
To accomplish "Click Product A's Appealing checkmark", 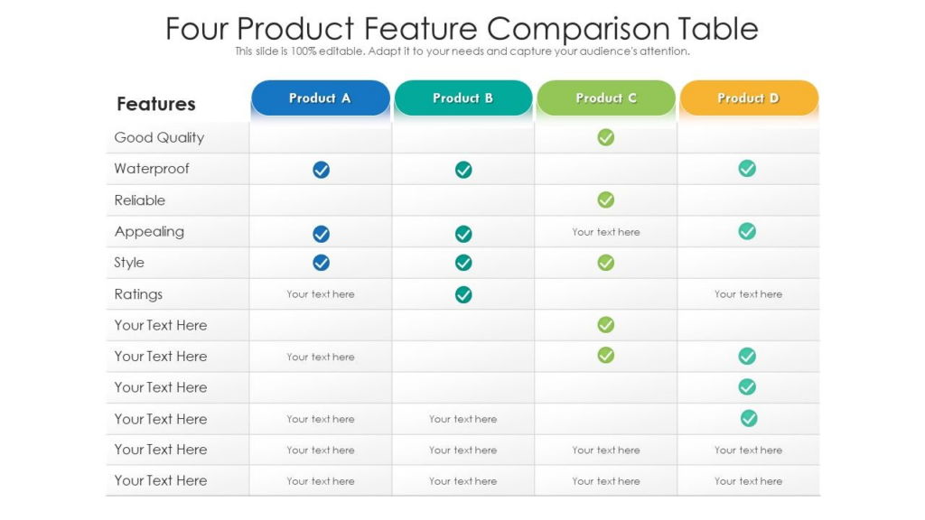I will point(321,234).
